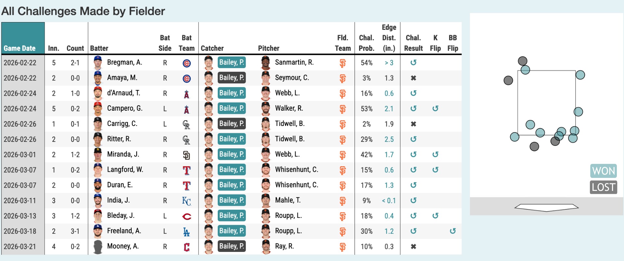Viewport: 624px width, 261px height.
Task: Click the Giants logo in Mooney's row
Action: [x=343, y=247]
